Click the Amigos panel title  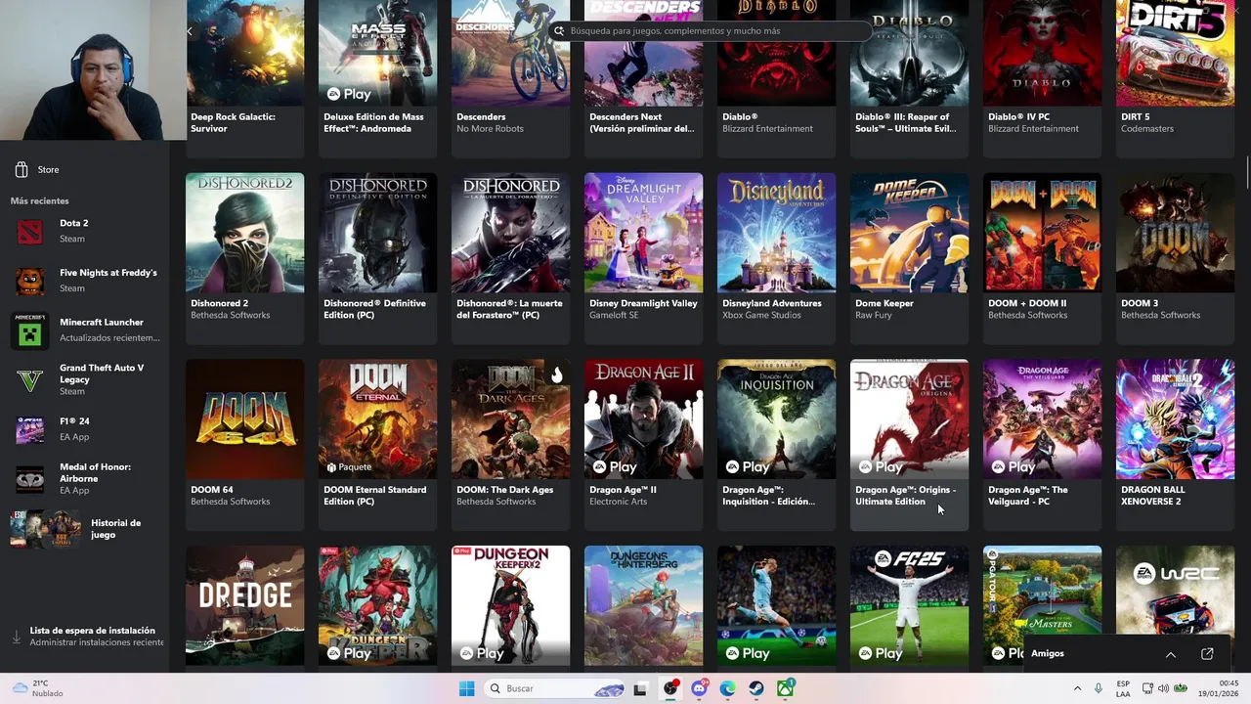(x=1048, y=654)
